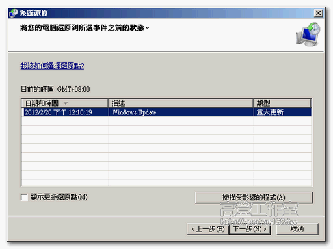
Task: Click the 類型 column header
Action: pos(282,103)
